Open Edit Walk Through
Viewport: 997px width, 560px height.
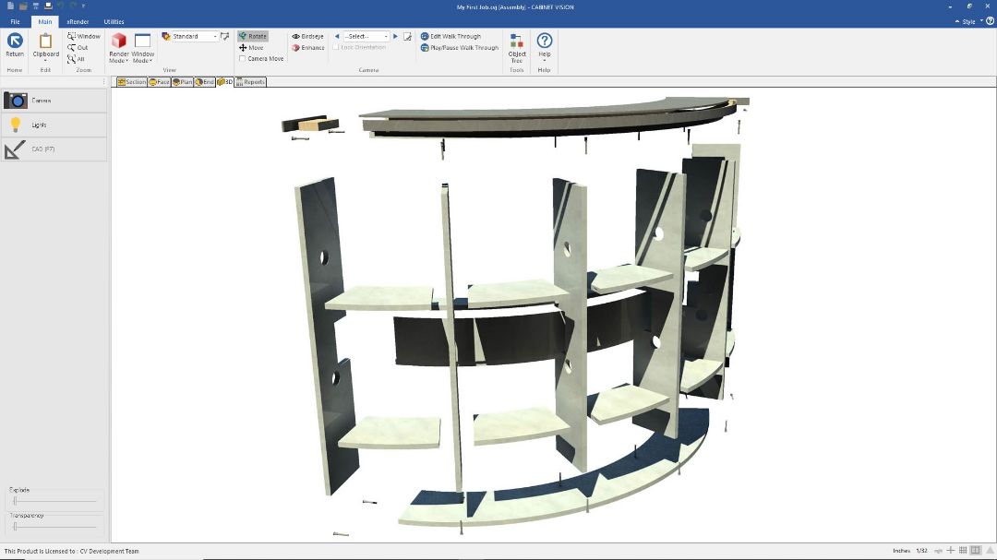[x=450, y=36]
